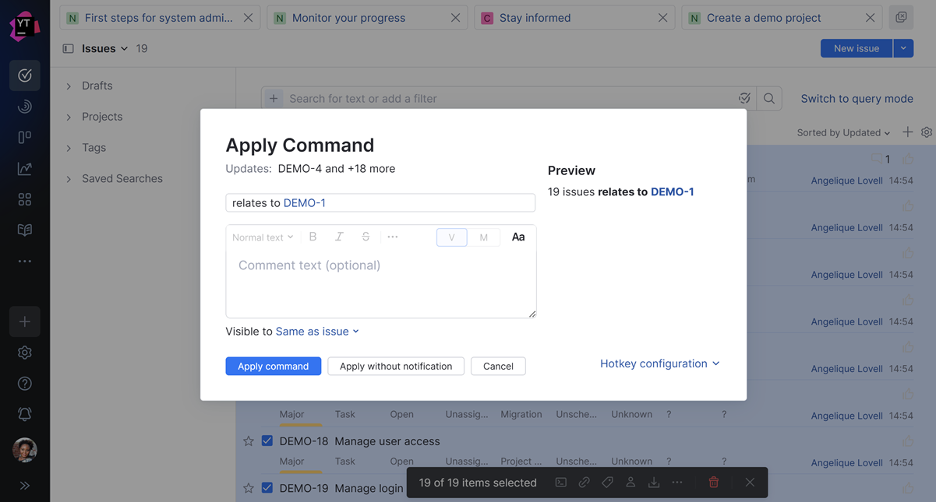The image size is (936, 502).
Task: Open the Notifications bell icon
Action: (25, 414)
